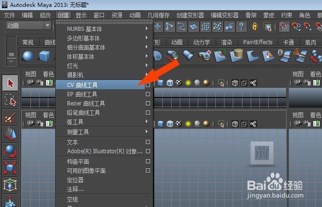
Task: Switch to the 常规 shelf tab
Action: tap(28, 42)
